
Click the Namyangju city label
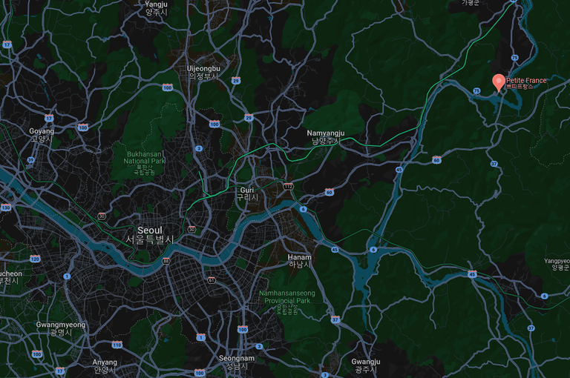326,137
